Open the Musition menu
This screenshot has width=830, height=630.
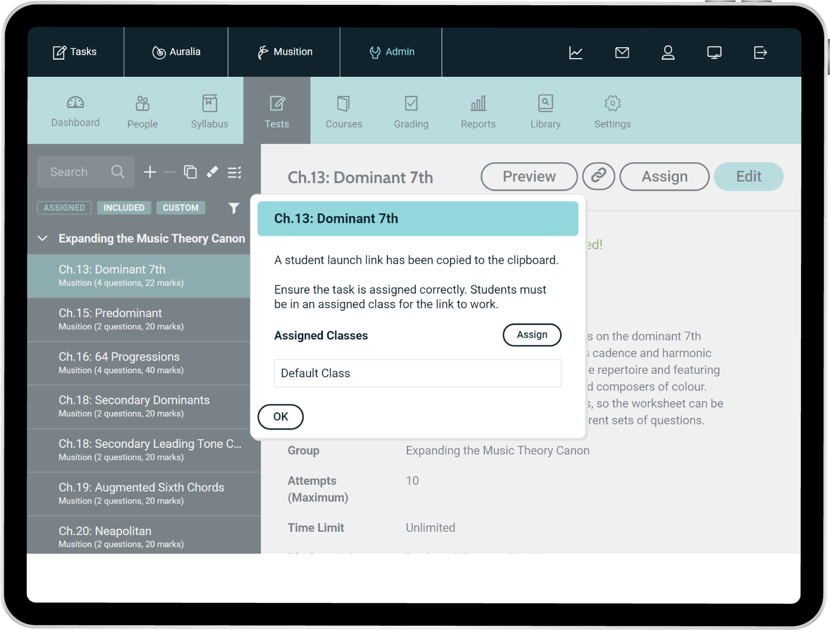(x=284, y=52)
